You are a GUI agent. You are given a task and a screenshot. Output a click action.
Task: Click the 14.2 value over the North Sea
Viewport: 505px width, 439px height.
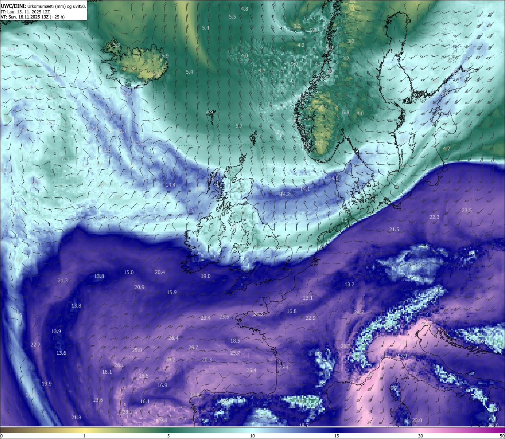[285, 194]
